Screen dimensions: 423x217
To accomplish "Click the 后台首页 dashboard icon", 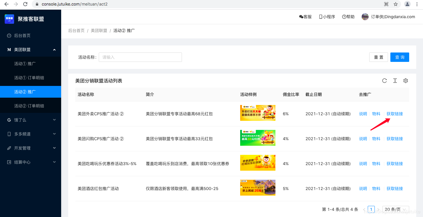I will (9, 35).
